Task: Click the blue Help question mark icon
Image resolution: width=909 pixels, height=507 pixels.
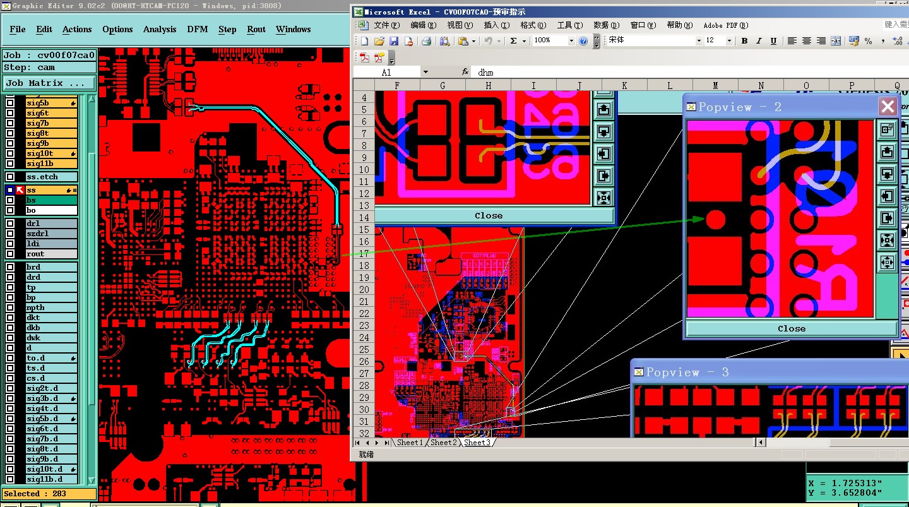Action: [x=583, y=41]
